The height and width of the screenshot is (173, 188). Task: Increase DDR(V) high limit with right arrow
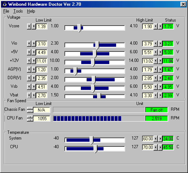pos(160,78)
